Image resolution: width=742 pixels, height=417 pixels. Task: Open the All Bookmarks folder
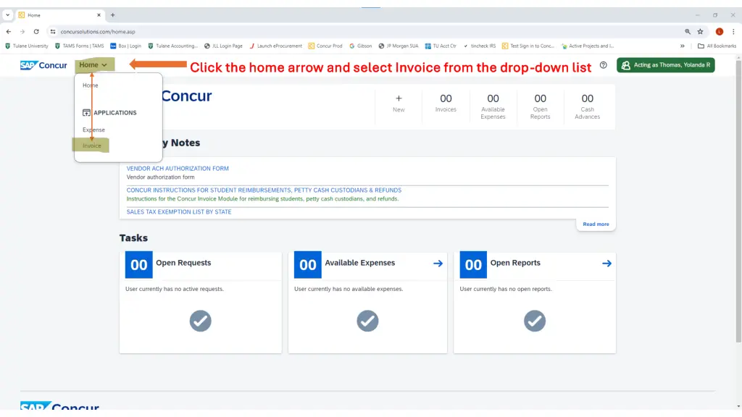click(x=717, y=46)
